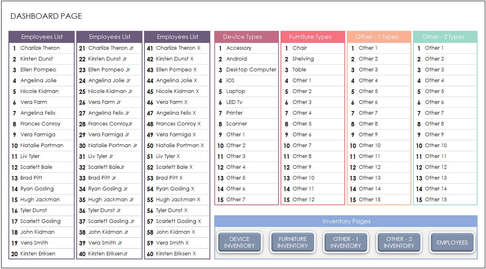Click the Other - 2 Types header
486x269 pixels.
(445, 36)
